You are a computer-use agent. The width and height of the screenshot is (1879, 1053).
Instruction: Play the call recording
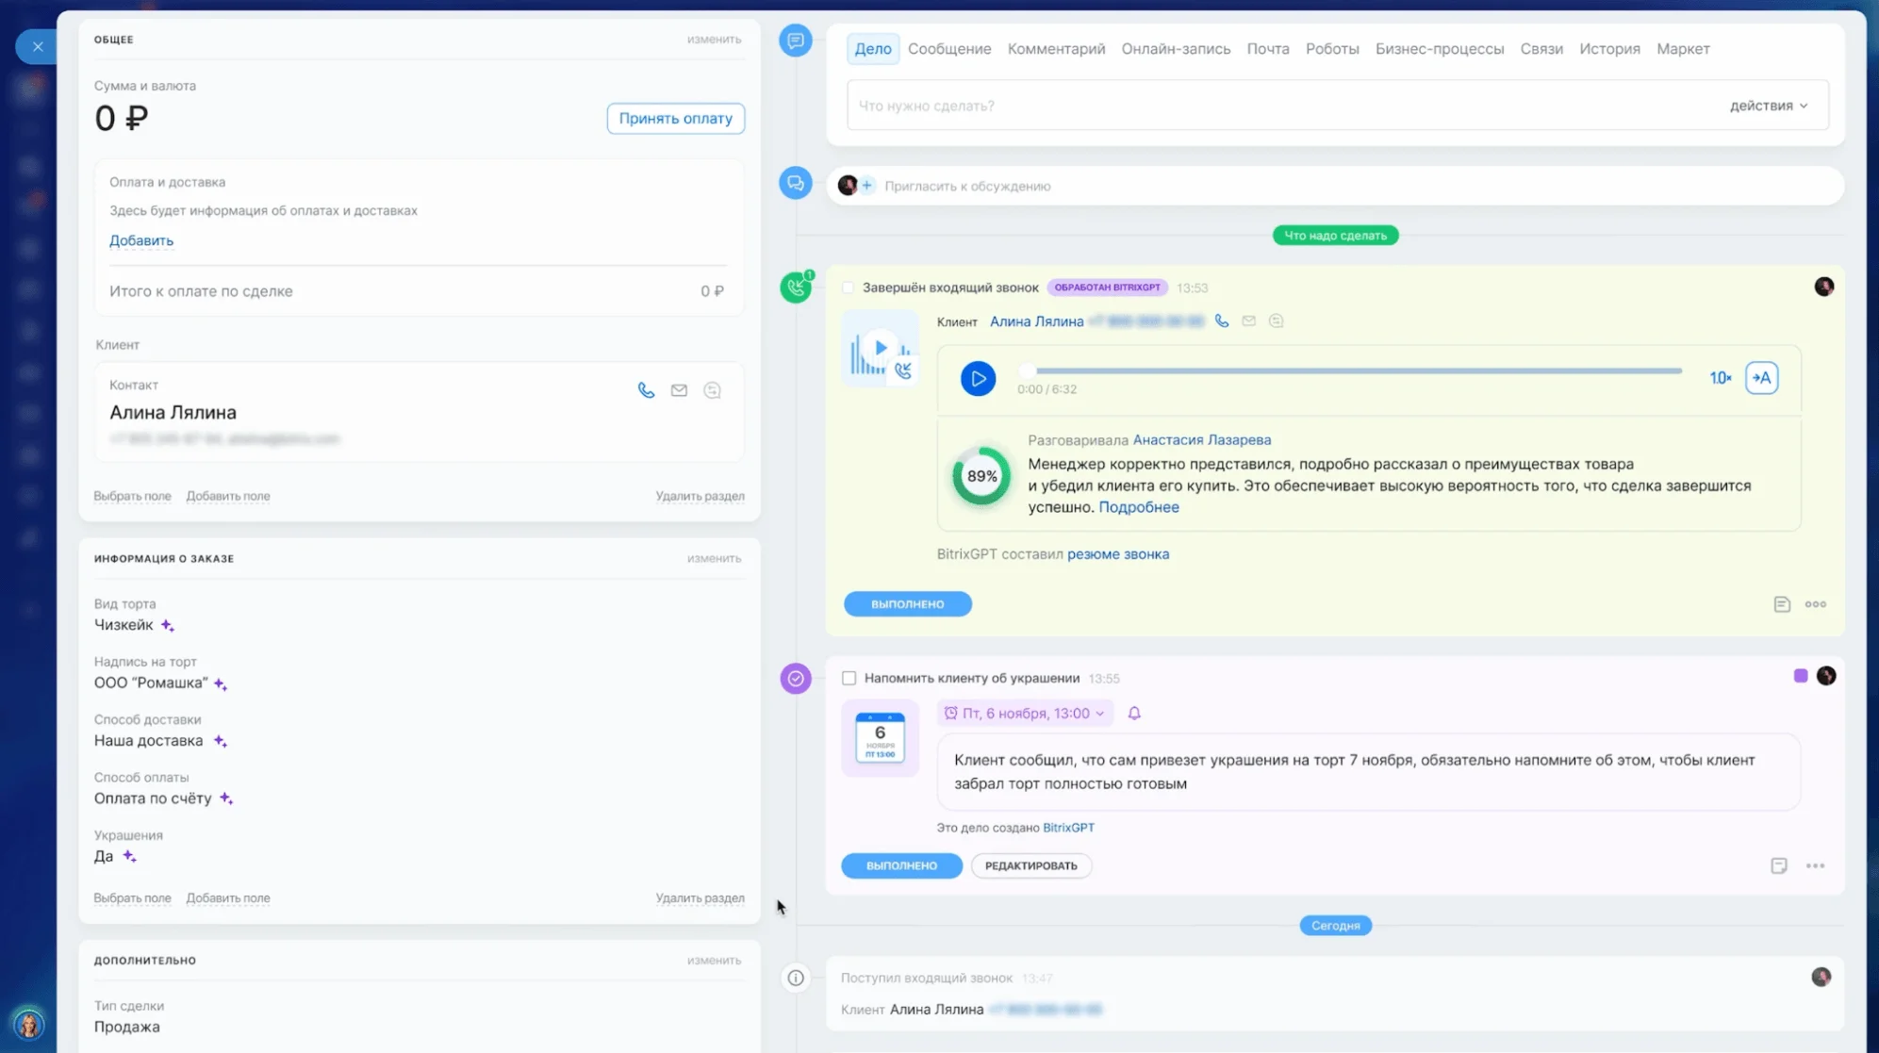pos(978,379)
